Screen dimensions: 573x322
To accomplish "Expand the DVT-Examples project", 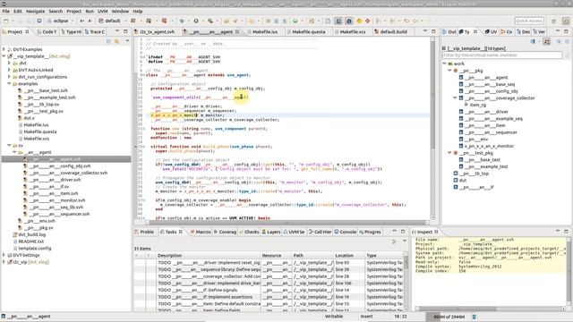I will coord(4,49).
